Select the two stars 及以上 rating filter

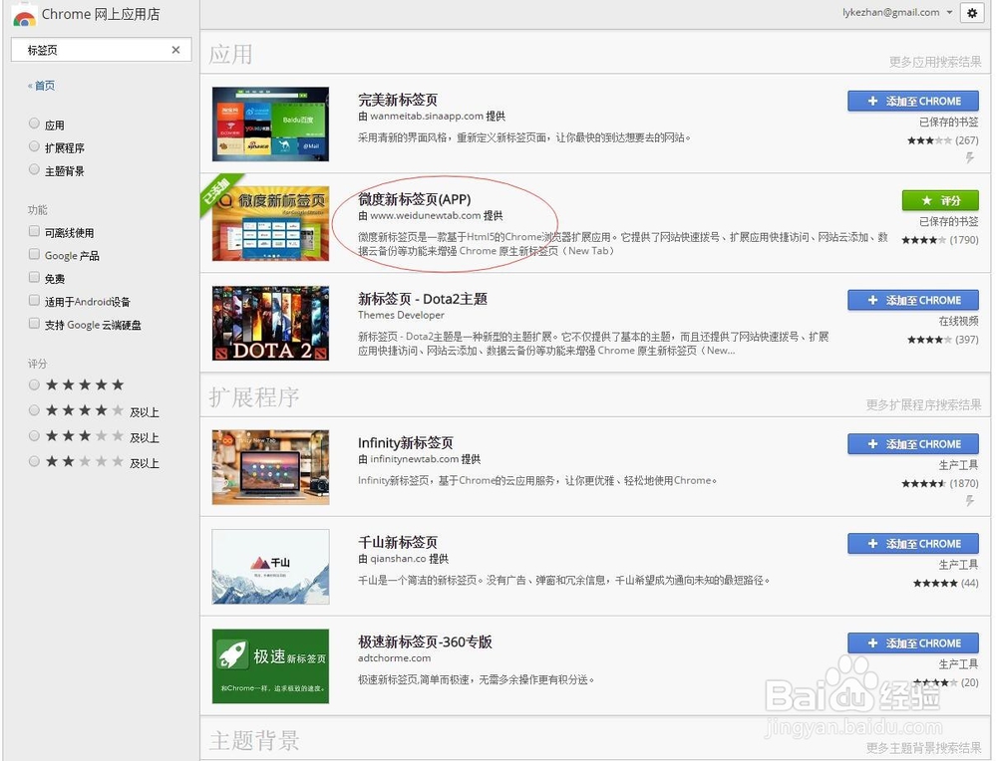pos(34,462)
